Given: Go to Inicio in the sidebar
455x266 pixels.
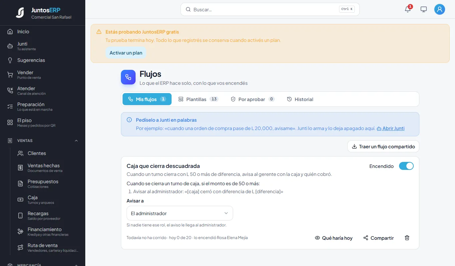Looking at the screenshot, I should point(43,32).
